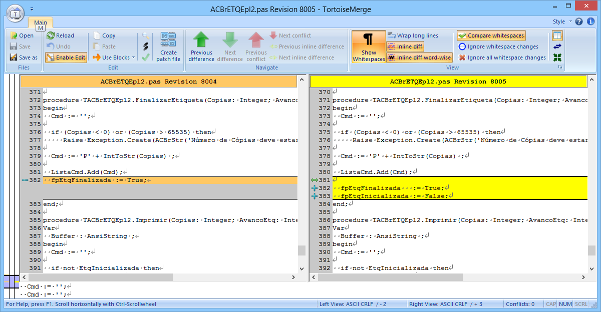The height and width of the screenshot is (312, 601).
Task: Click the left pane scroll-up arrow
Action: click(x=302, y=79)
